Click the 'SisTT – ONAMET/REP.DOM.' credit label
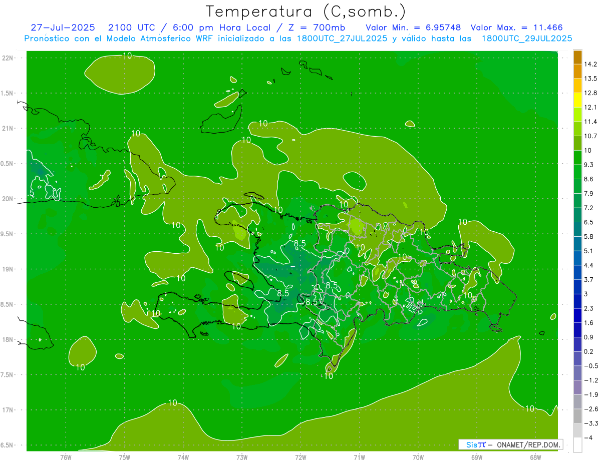601x464 pixels. coord(510,444)
